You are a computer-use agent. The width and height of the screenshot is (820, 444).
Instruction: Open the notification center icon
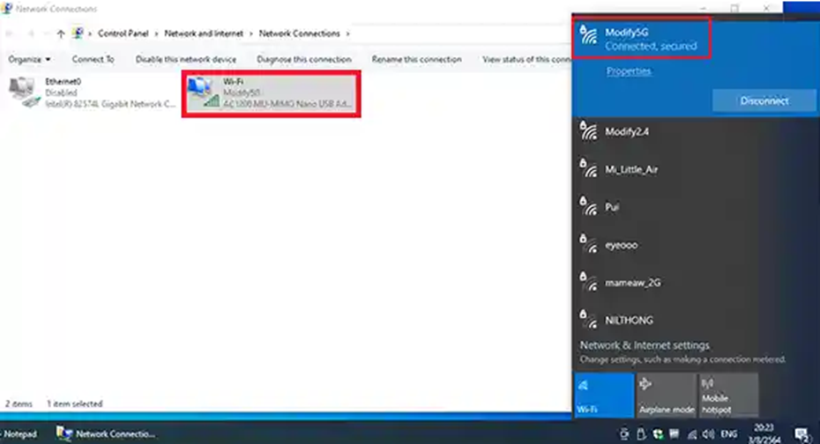(x=802, y=433)
